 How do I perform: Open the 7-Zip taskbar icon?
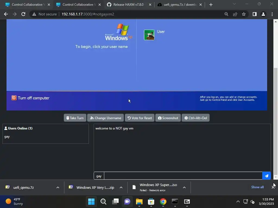(187, 201)
